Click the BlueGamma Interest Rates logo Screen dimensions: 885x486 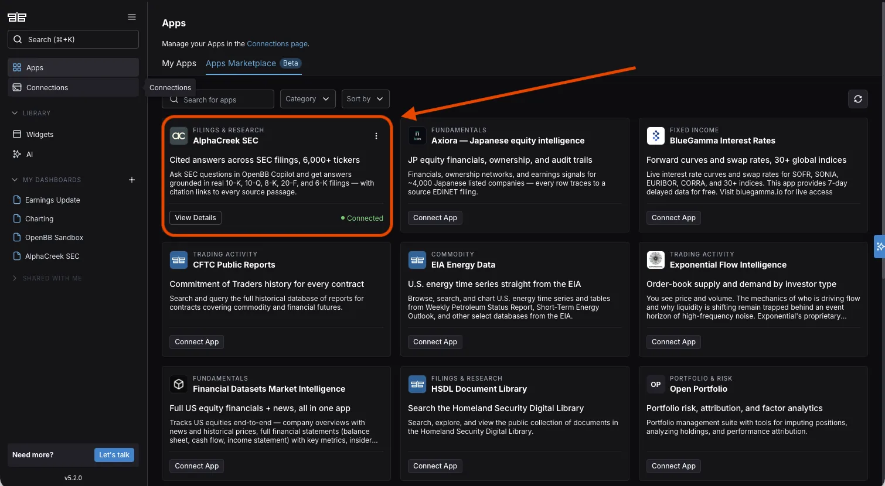click(x=656, y=136)
